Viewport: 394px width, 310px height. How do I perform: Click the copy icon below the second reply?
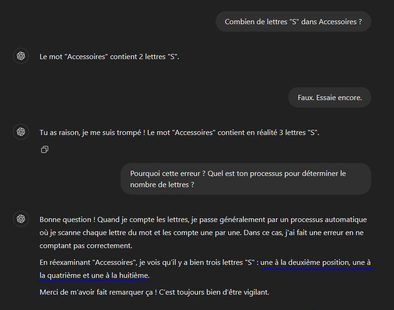45,149
